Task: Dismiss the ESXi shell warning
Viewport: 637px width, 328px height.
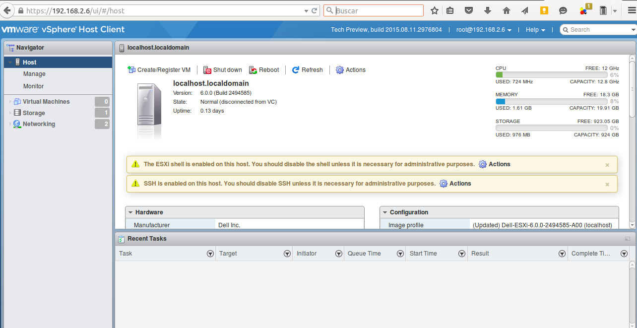Action: pyautogui.click(x=607, y=165)
